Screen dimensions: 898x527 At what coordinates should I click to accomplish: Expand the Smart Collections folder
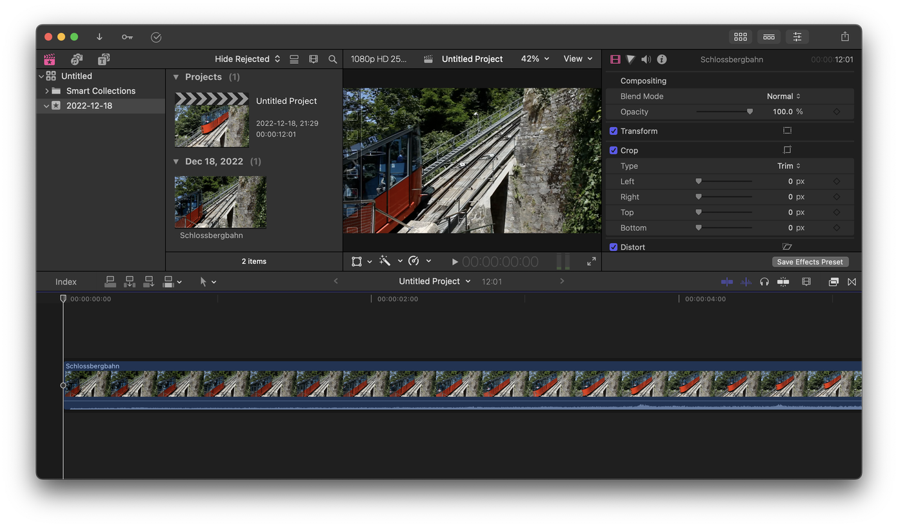[47, 91]
